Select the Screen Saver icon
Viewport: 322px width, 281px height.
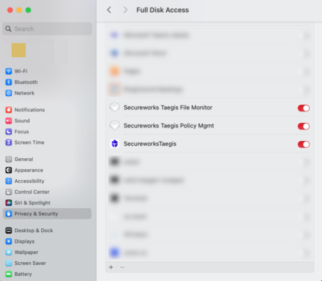pos(8,263)
